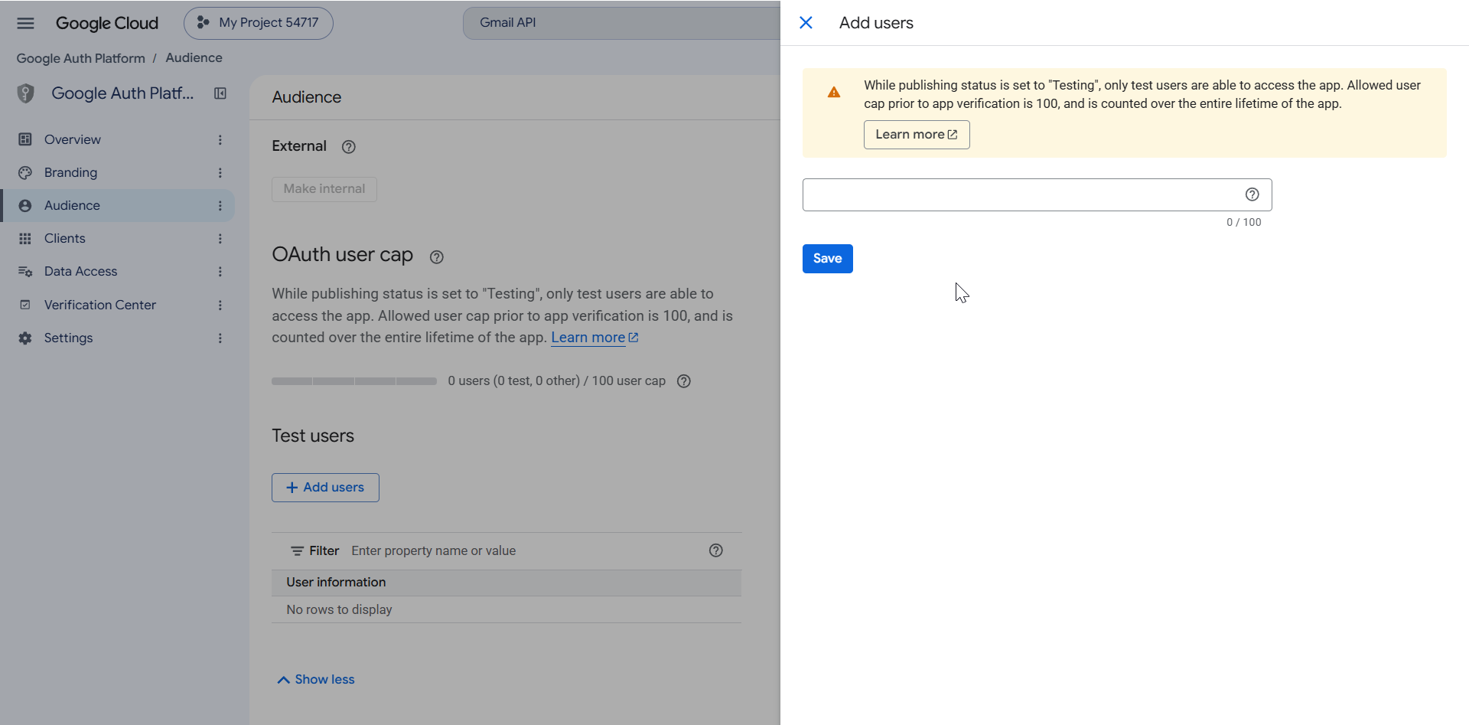The image size is (1469, 725).
Task: Click the help icon beside OAuth user cap
Action: point(437,257)
